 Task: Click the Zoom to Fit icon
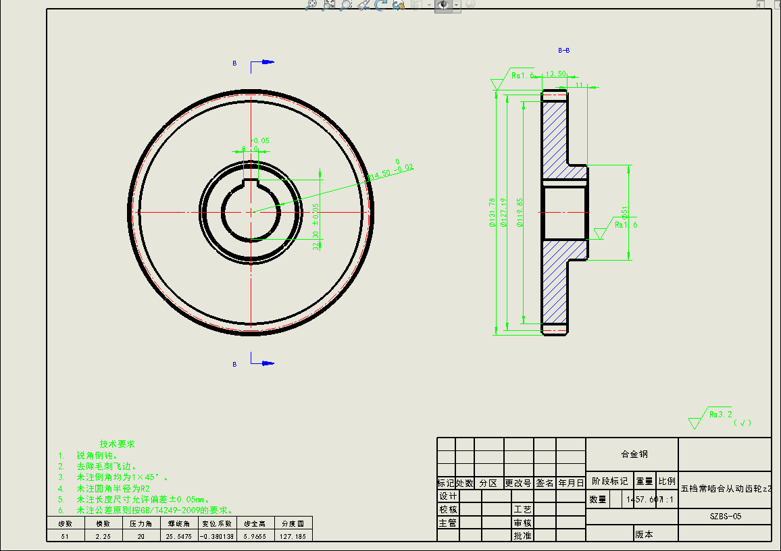click(x=311, y=4)
